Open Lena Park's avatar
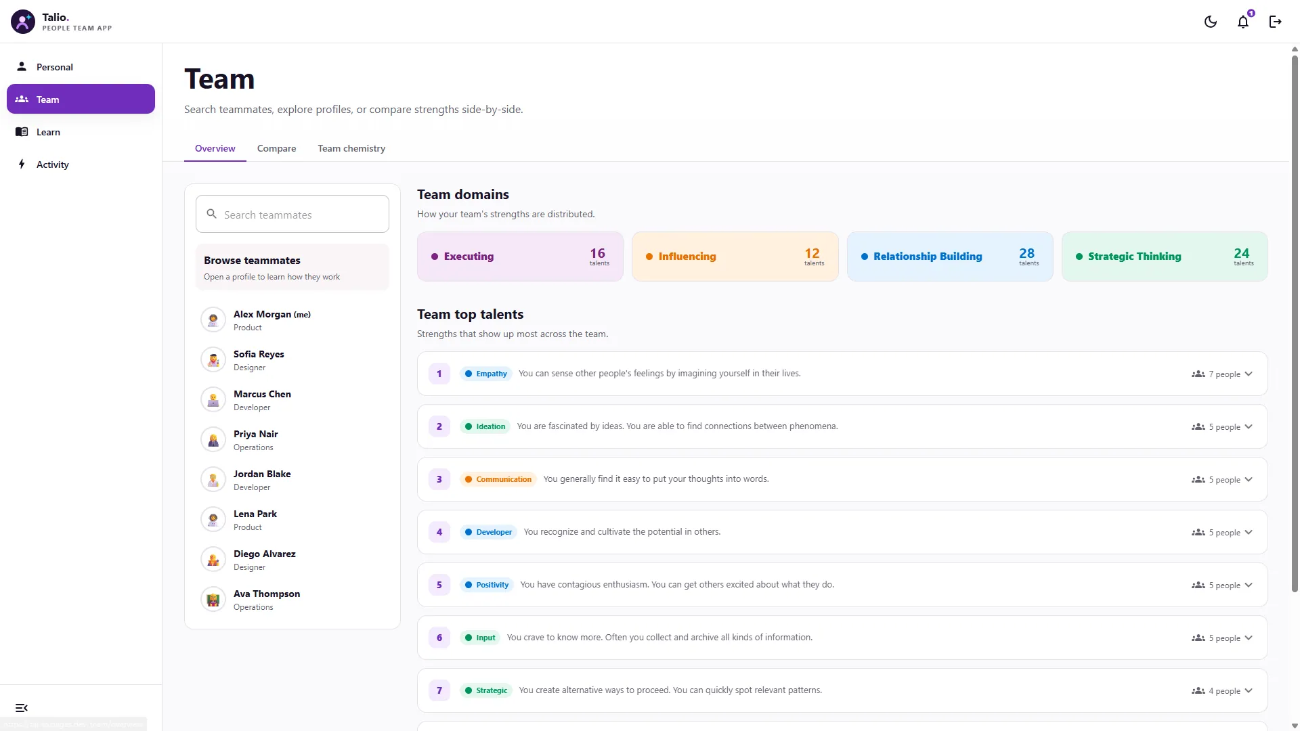Viewport: 1300px width, 731px height. (213, 519)
